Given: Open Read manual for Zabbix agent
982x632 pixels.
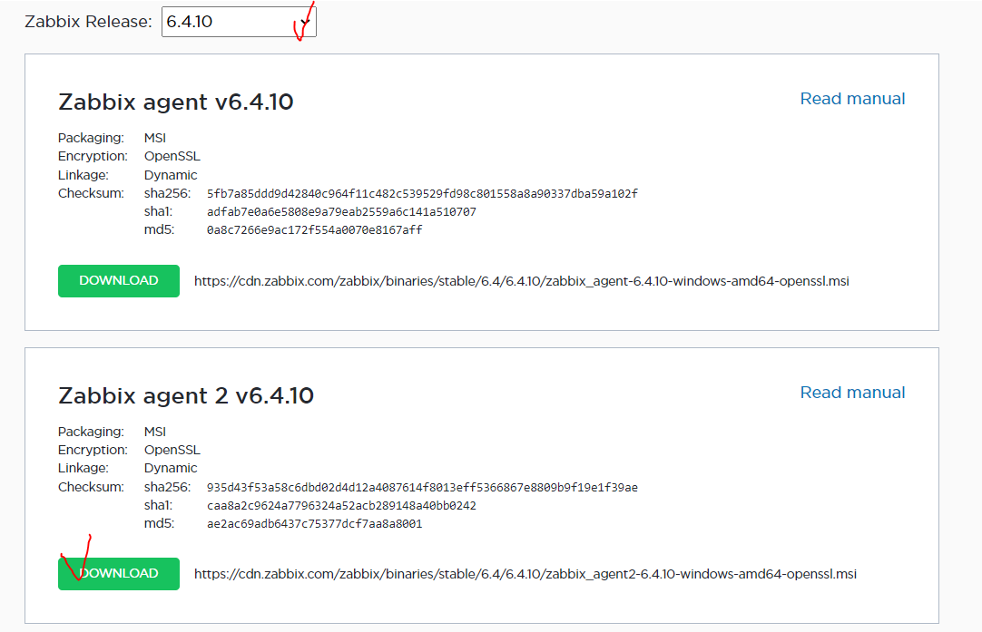Looking at the screenshot, I should tap(852, 99).
